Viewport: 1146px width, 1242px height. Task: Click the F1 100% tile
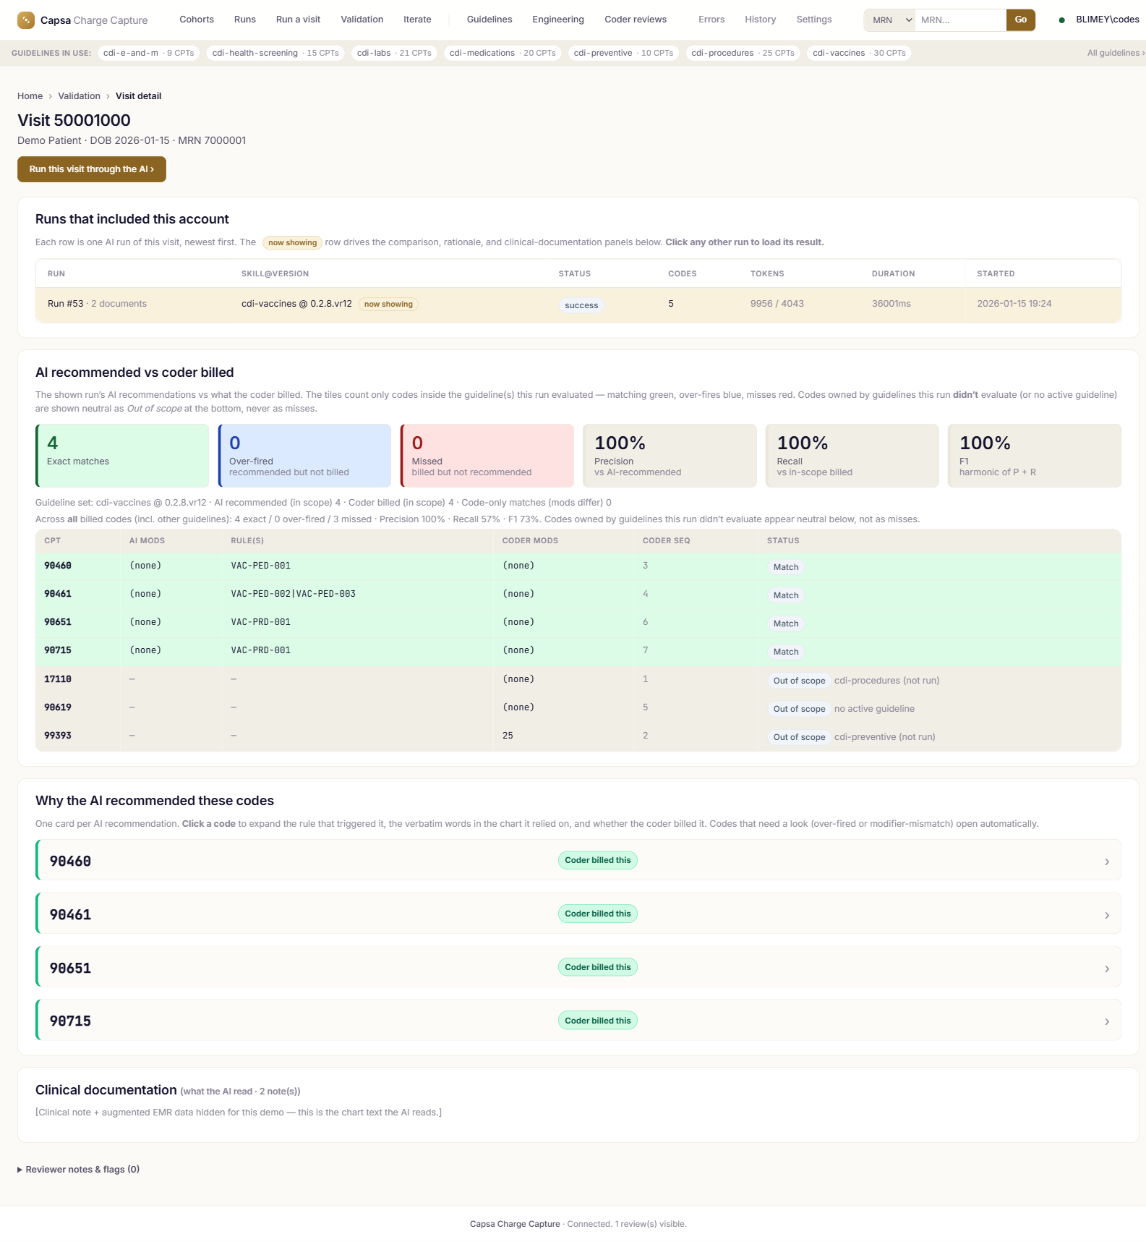click(x=1035, y=456)
